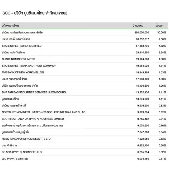Select SE ASIA (TYPE B) NOMINEES LLC
This screenshot has height=169, width=169.
point(22,152)
